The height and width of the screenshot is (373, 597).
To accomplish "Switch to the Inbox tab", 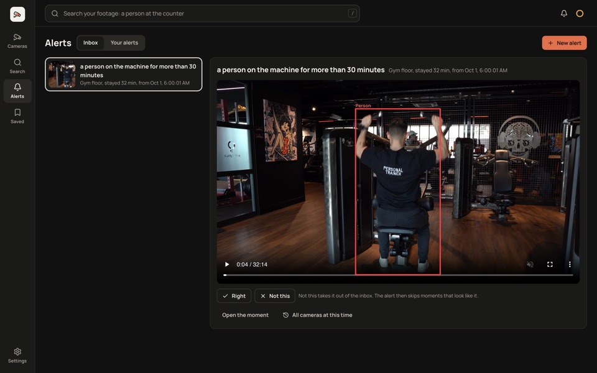I will click(91, 43).
